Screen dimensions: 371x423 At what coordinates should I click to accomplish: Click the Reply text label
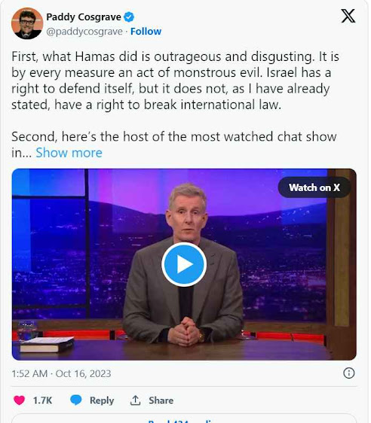coord(102,400)
